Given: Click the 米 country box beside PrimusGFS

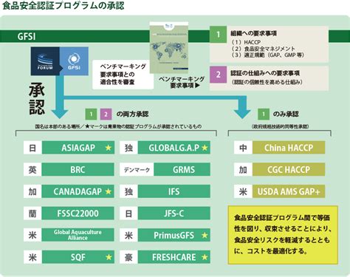Looking at the screenshot, I should [128, 235].
